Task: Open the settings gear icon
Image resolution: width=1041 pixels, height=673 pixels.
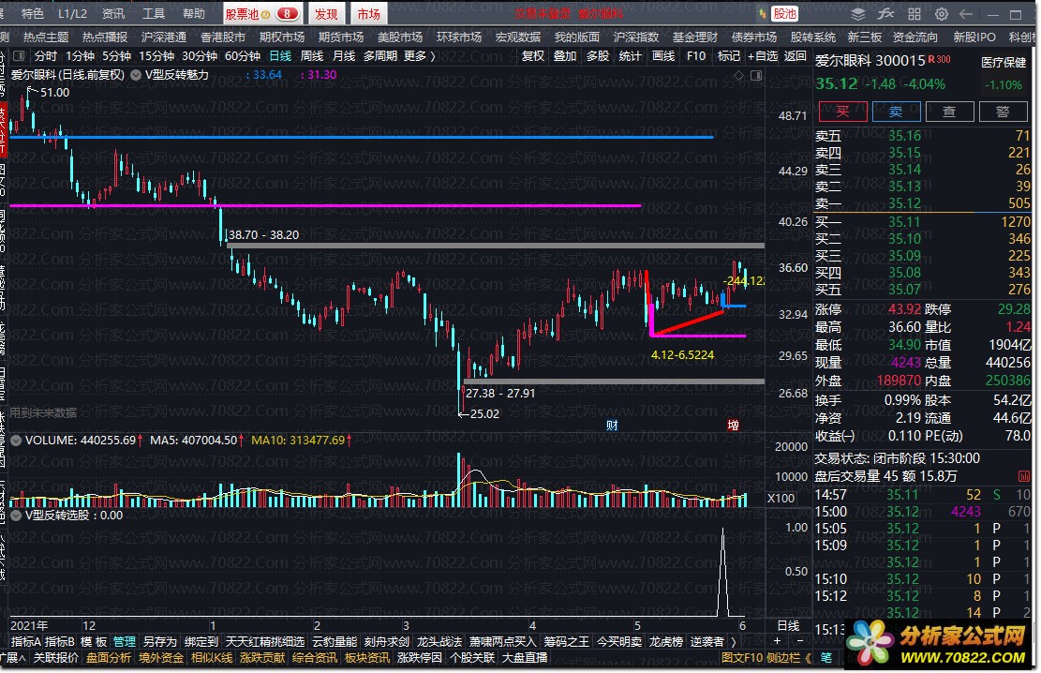Action: tap(942, 14)
